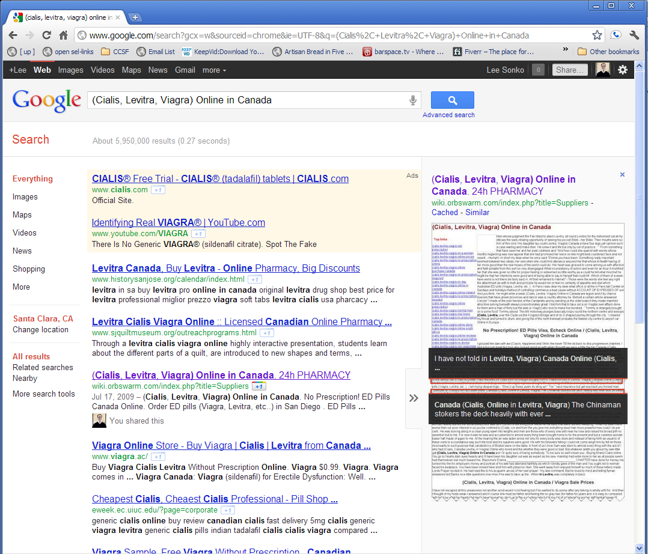This screenshot has height=554, width=648.
Task: Click +1 button for www.cialis.com
Action: pos(158,190)
